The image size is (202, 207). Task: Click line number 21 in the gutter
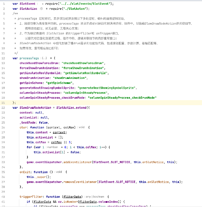[x=3, y=103]
